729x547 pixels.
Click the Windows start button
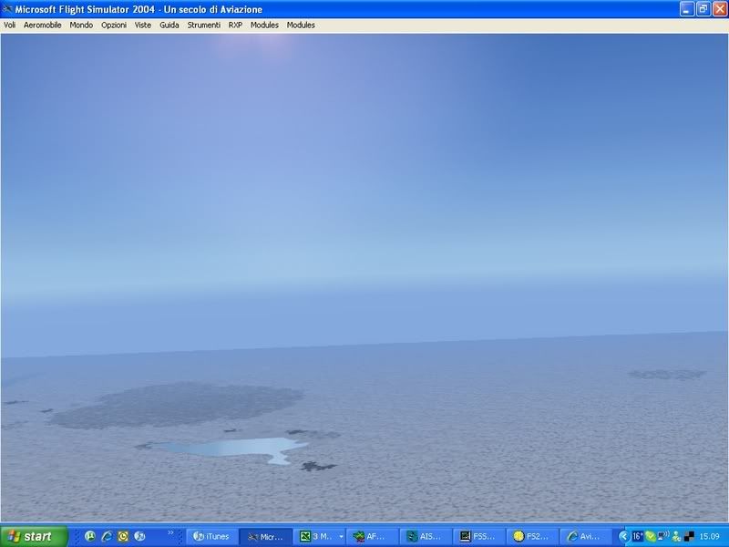click(x=34, y=536)
